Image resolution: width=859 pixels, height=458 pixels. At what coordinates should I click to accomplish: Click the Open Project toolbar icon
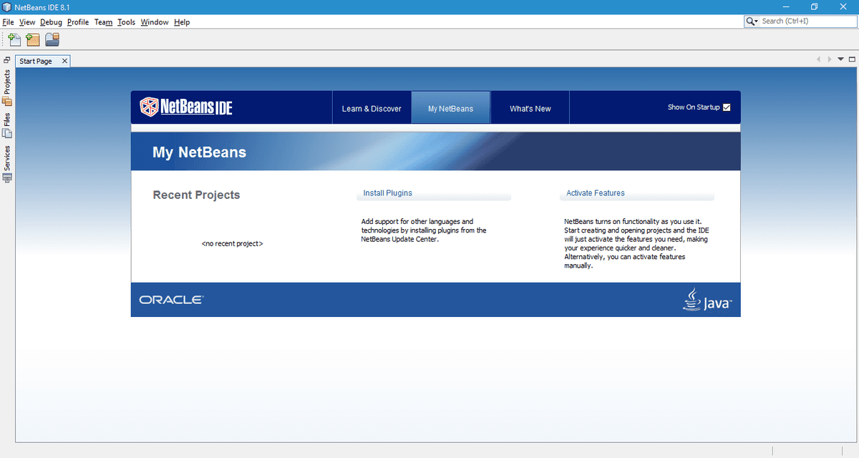52,39
